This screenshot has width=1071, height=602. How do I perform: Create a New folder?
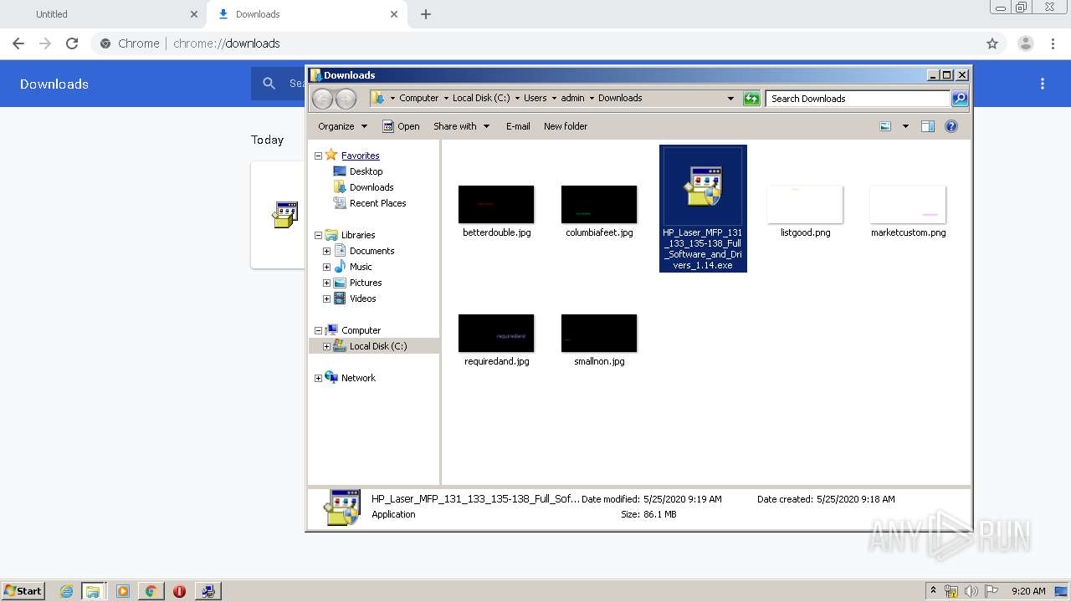coord(566,126)
